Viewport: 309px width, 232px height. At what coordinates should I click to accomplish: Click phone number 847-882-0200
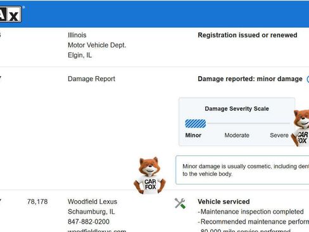tap(89, 222)
